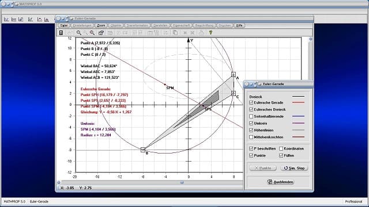The height and width of the screenshot is (207, 369).
Task: Click the Sim. Stop button
Action: tap(294, 168)
